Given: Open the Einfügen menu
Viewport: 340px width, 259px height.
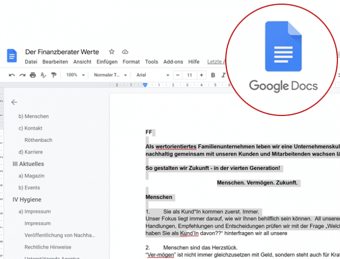Looking at the screenshot, I should point(107,62).
